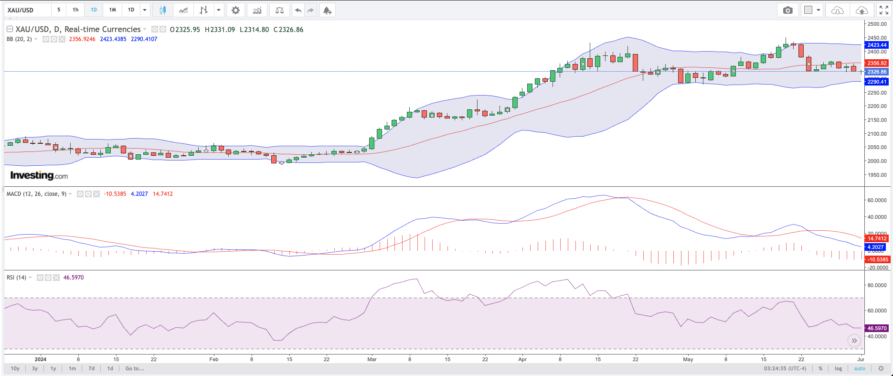Viewport: 893px width, 376px height.
Task: Open the bar style dropdown arrow
Action: (219, 10)
